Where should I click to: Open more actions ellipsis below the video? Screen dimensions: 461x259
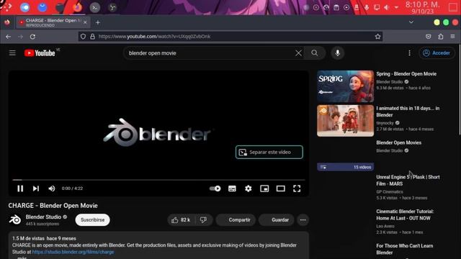pyautogui.click(x=303, y=220)
